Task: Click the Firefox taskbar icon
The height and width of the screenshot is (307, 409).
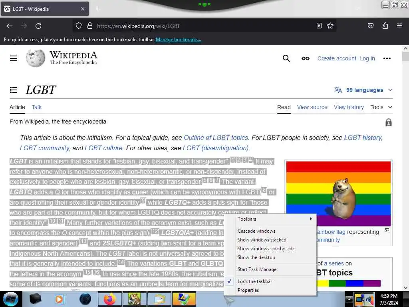Action: pyautogui.click(x=110, y=299)
